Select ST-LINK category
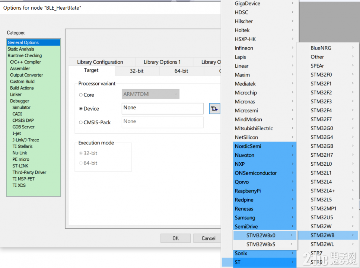This screenshot has height=268, width=360. coord(34,166)
